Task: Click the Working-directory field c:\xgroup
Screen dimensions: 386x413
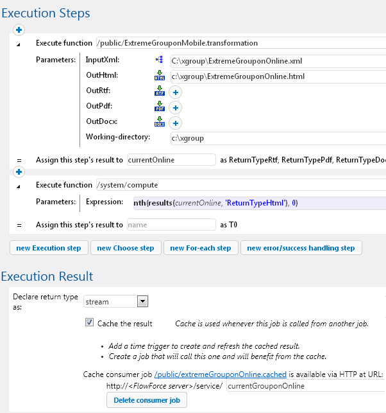Action: [x=278, y=138]
